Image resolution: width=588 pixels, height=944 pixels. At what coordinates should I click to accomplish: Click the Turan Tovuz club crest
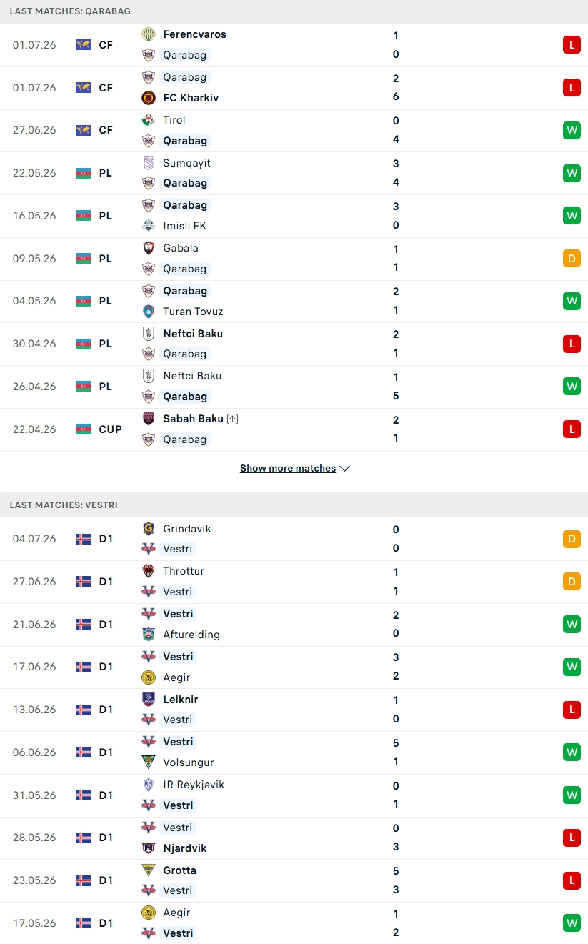coord(149,312)
